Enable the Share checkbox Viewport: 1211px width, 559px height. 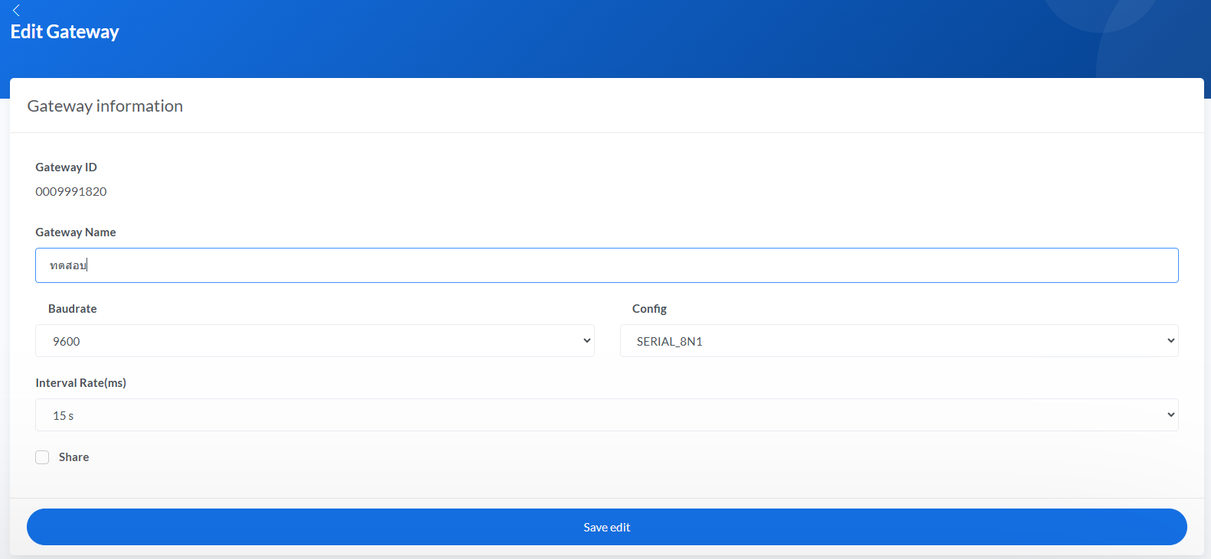point(42,457)
